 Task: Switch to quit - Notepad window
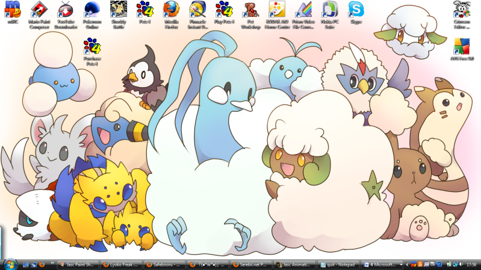coord(338,265)
